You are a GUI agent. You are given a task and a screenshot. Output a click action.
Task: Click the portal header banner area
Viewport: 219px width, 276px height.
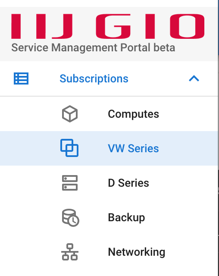pyautogui.click(x=109, y=34)
